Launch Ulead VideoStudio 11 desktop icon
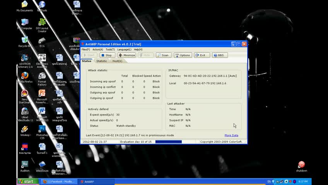 [25, 114]
